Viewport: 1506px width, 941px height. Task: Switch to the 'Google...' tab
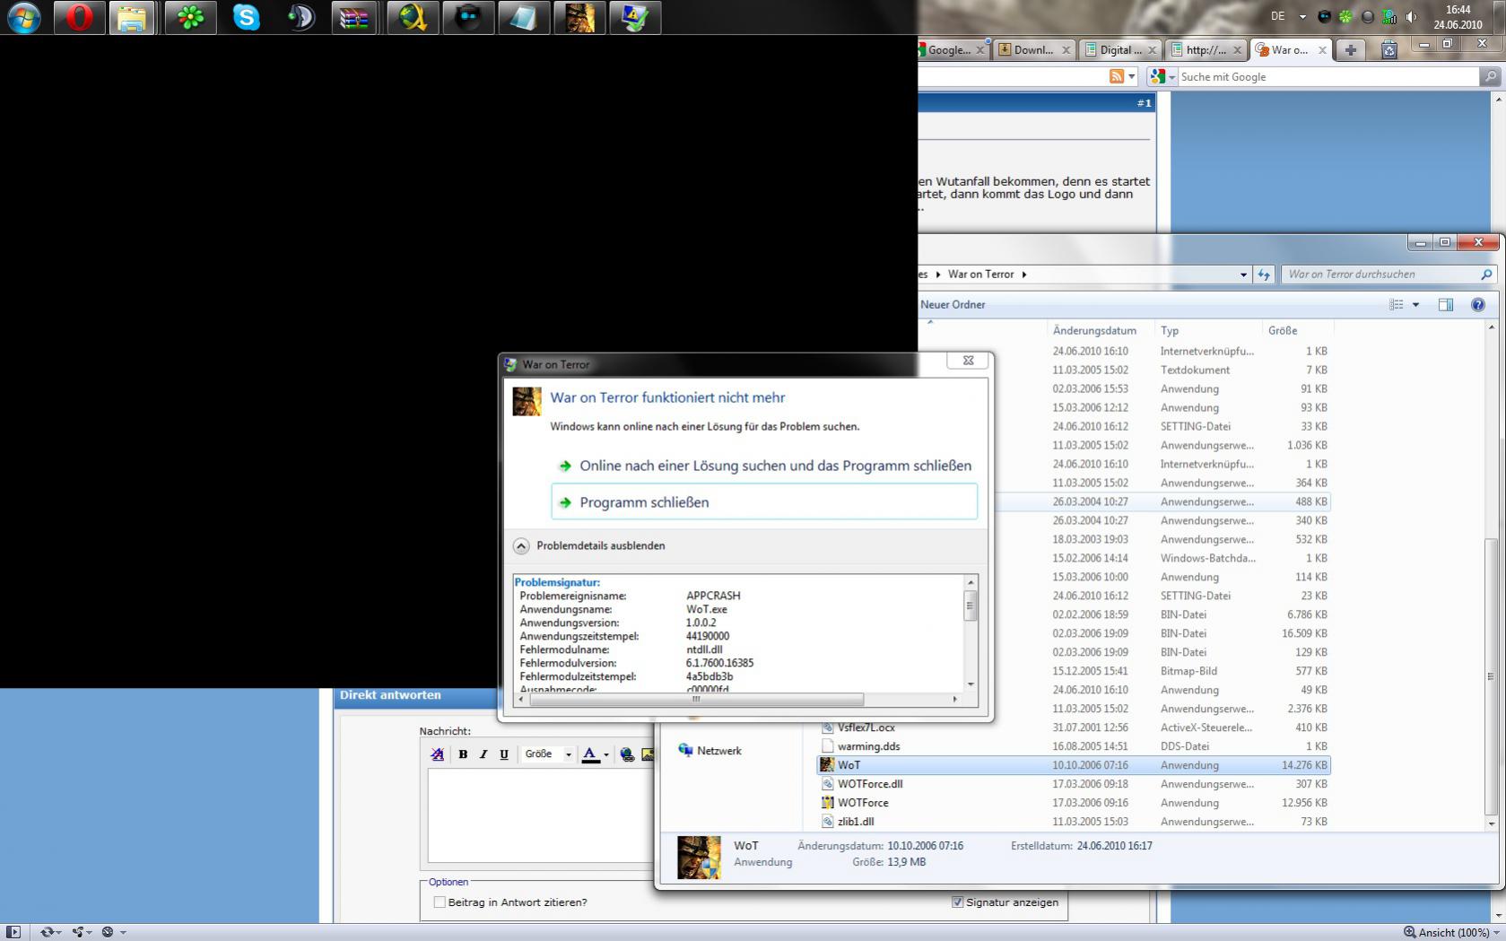[951, 50]
